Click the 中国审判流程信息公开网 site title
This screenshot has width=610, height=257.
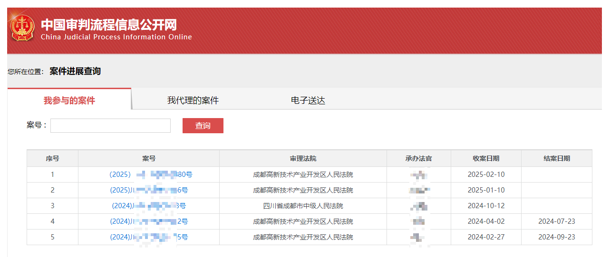109,24
